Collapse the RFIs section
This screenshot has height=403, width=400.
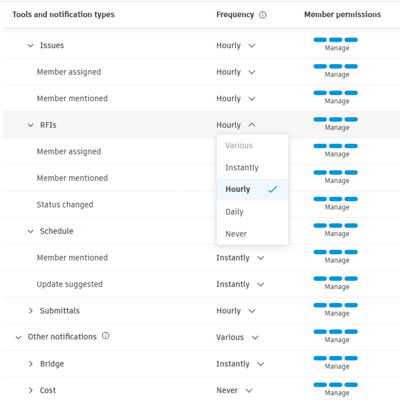click(30, 125)
